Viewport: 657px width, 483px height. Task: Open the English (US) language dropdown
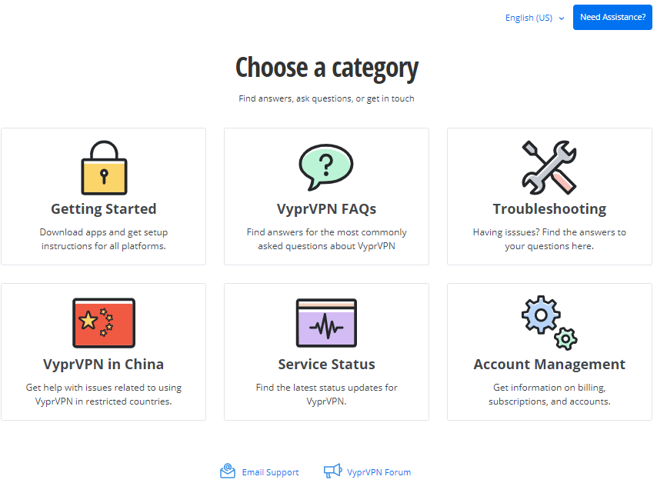pyautogui.click(x=535, y=18)
